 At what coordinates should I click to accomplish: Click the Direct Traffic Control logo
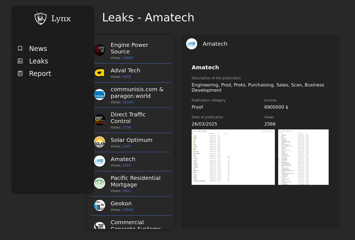click(100, 120)
